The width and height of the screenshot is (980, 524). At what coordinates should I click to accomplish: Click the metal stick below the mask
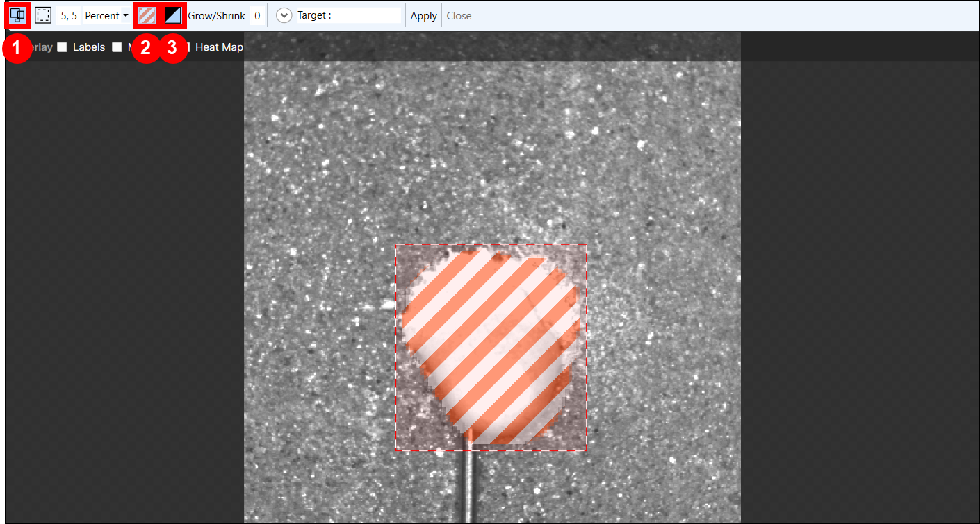click(x=470, y=486)
